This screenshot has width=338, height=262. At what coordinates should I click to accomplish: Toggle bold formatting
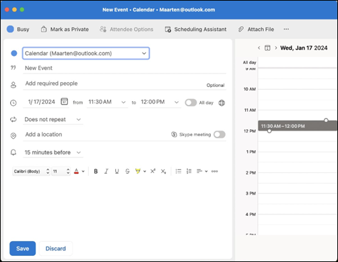96,171
